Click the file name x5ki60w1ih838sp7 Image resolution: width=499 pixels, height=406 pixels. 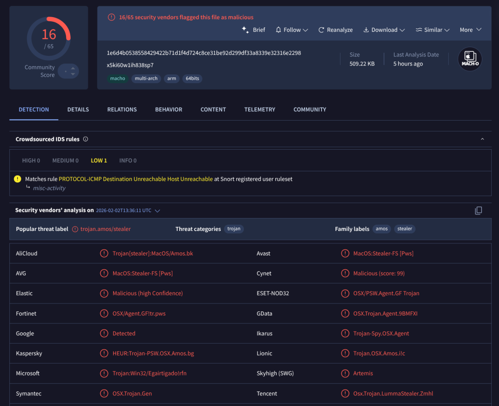130,65
